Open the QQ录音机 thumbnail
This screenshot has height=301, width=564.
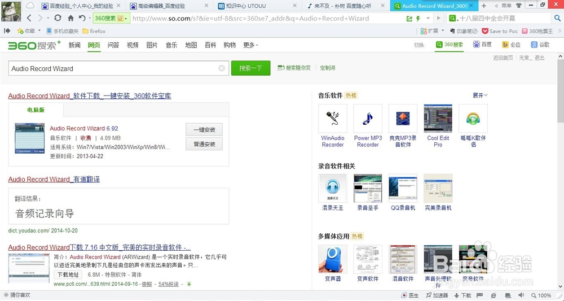[403, 188]
